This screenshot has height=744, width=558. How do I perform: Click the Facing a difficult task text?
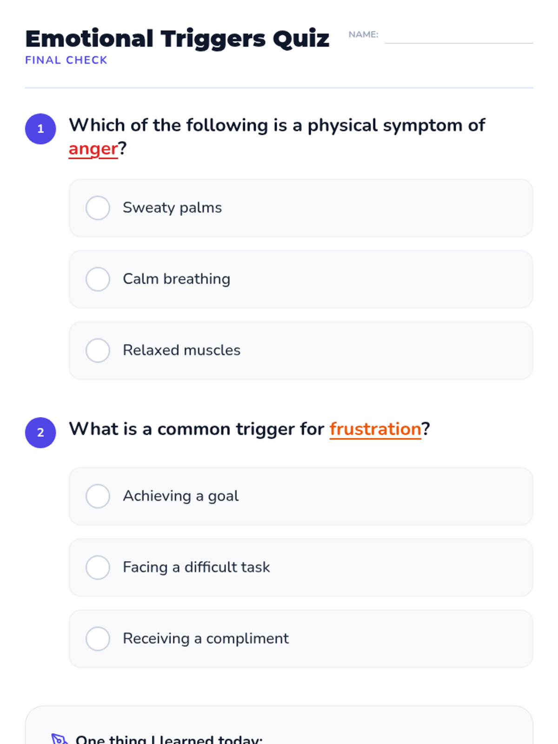coord(196,567)
